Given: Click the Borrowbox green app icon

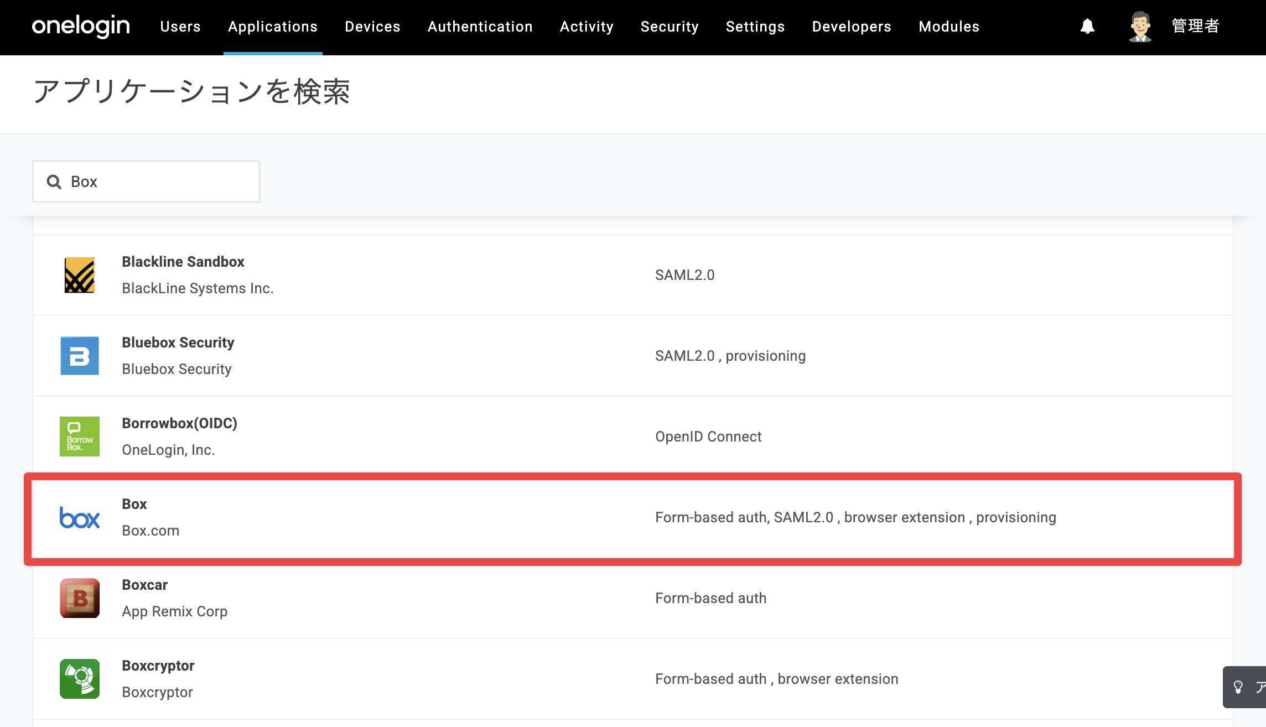Looking at the screenshot, I should pyautogui.click(x=80, y=437).
